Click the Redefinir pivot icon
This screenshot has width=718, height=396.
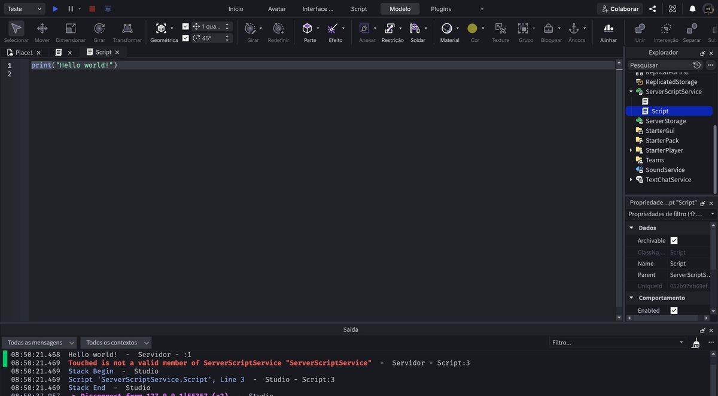[278, 28]
